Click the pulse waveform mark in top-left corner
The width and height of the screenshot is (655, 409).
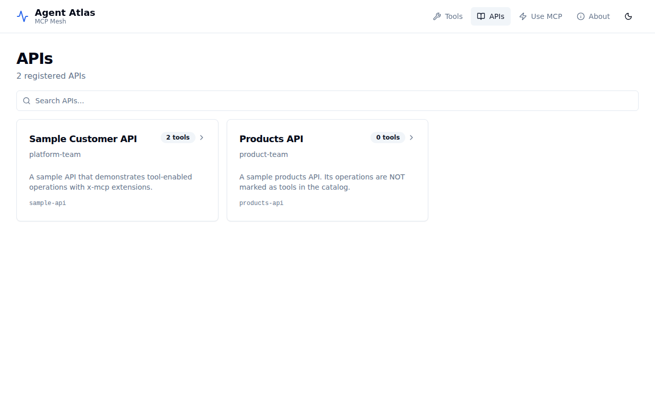(x=22, y=16)
